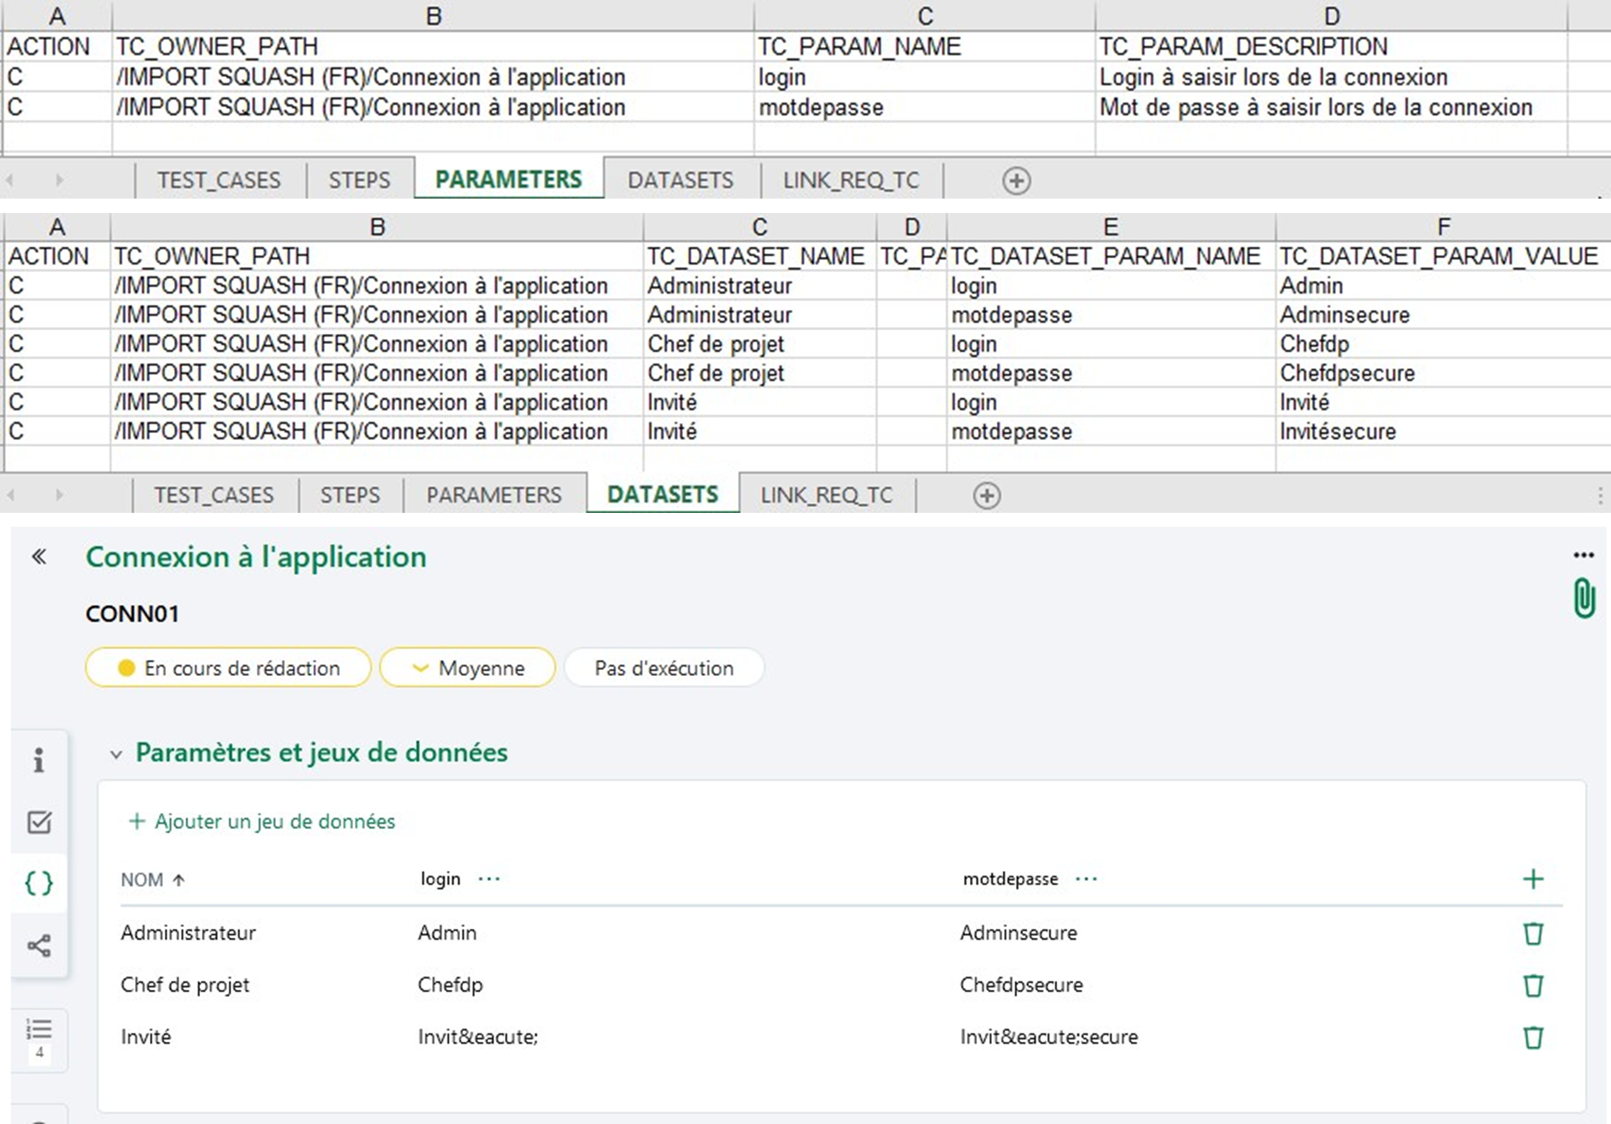Viewport: 1611px width, 1124px height.
Task: Click the Pas d'exécution status indicator
Action: click(x=663, y=668)
